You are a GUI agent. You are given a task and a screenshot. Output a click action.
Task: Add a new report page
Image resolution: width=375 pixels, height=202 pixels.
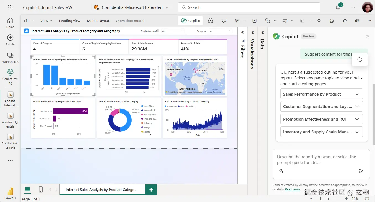[151, 190]
